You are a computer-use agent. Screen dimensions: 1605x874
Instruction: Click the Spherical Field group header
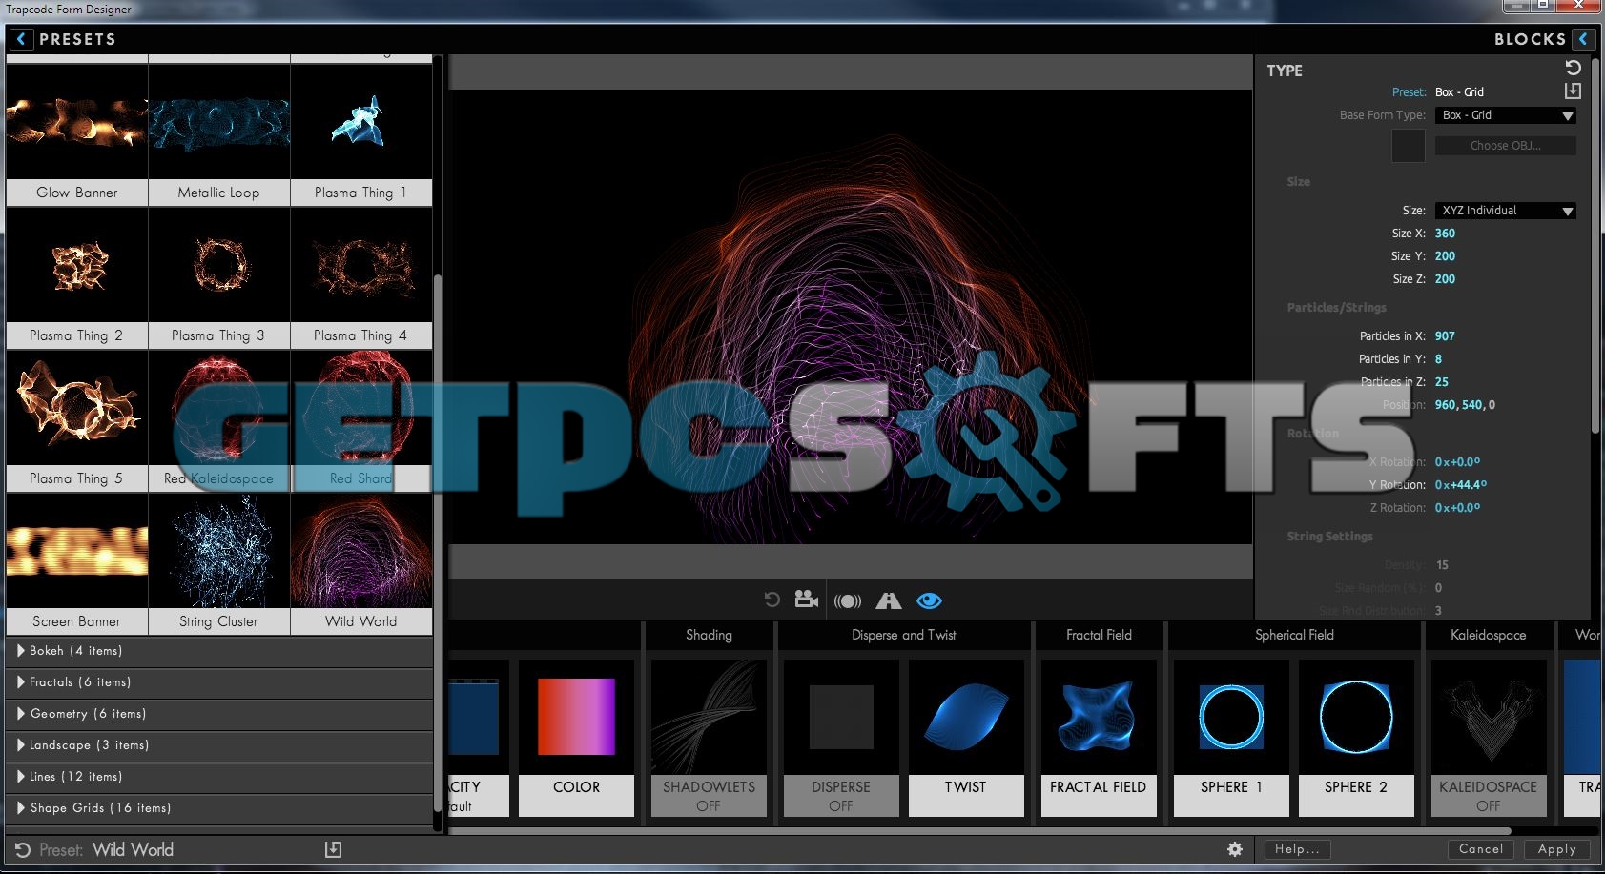(x=1294, y=635)
